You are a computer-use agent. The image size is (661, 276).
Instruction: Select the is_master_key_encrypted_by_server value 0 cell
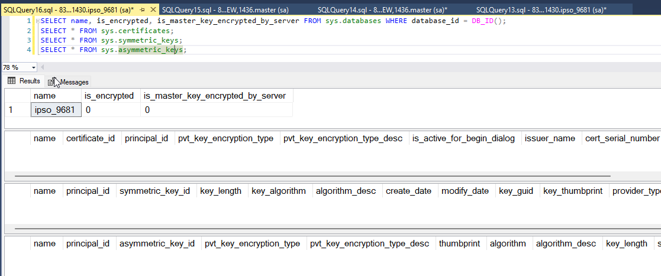click(x=216, y=111)
